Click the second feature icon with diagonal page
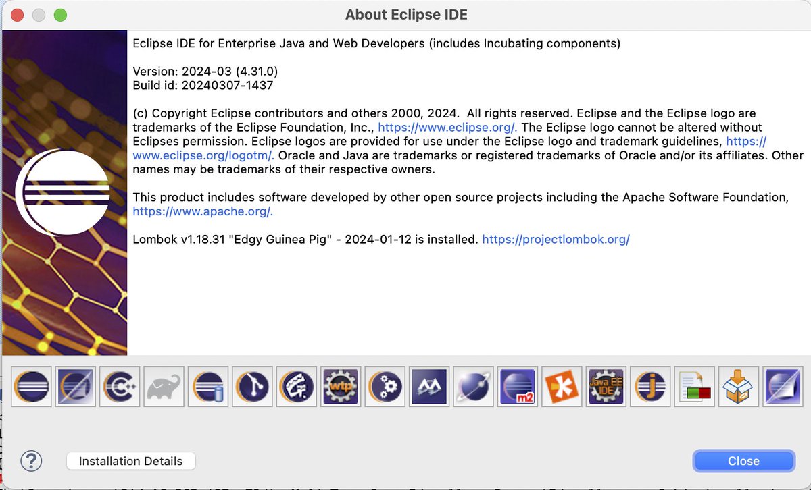The width and height of the screenshot is (811, 490). point(76,387)
